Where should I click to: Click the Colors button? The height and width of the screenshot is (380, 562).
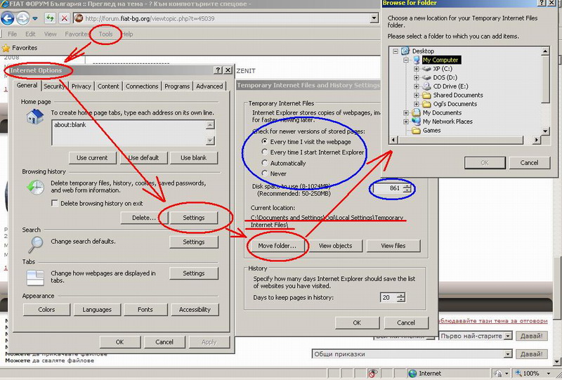click(46, 310)
